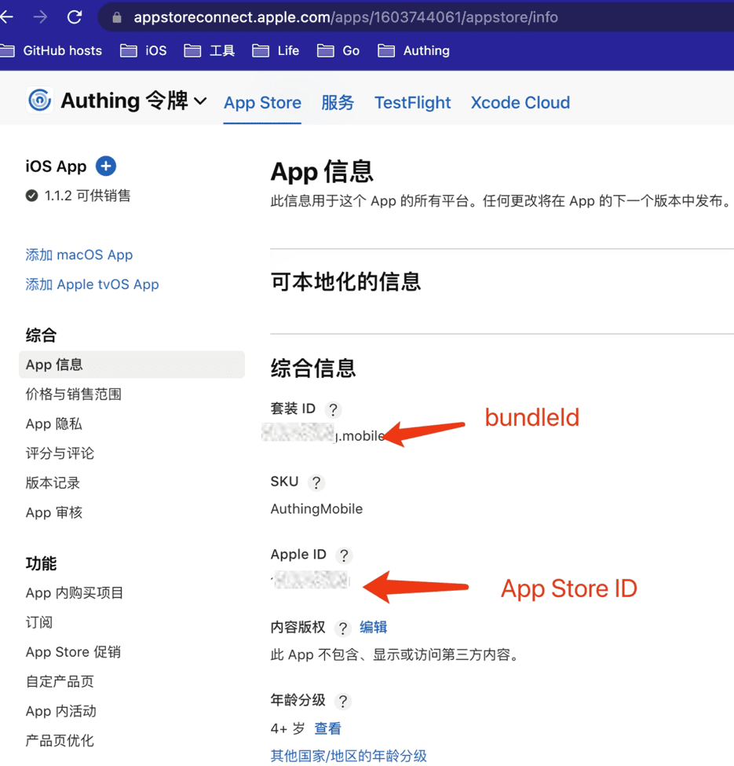Open the Authing 令牌 app switcher dropdown
The height and width of the screenshot is (766, 734).
click(200, 101)
